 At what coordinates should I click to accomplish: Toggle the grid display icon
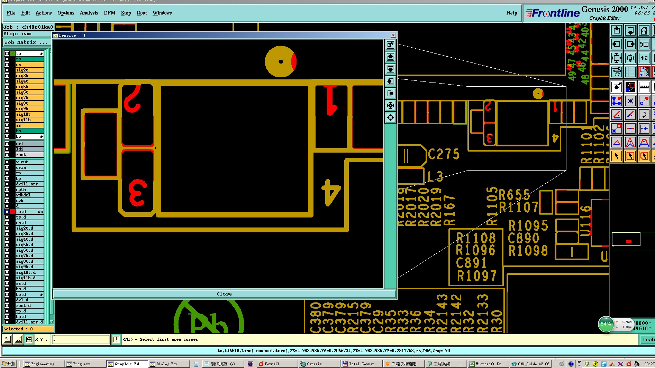point(630,72)
